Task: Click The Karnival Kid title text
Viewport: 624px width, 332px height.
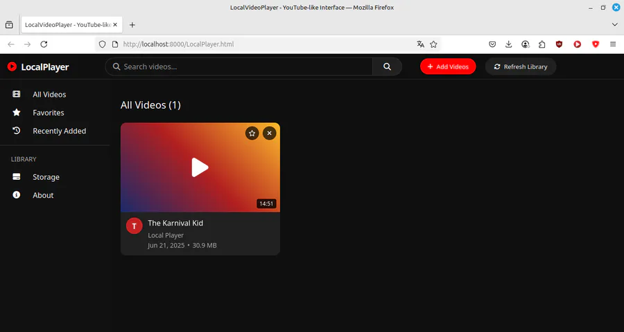Action: click(175, 223)
